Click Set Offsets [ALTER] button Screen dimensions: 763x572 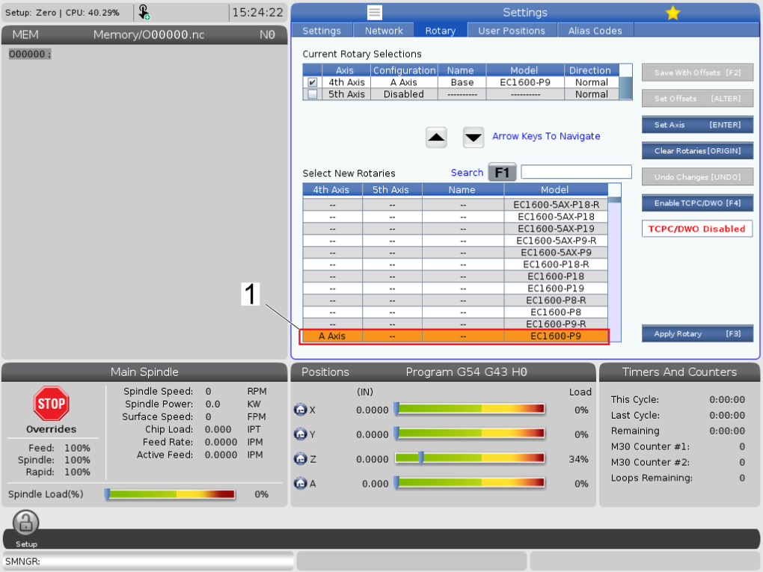click(x=697, y=99)
